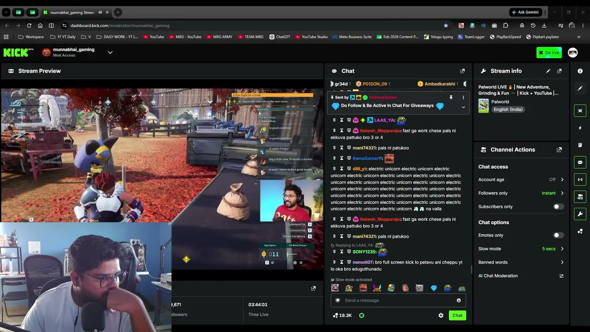Image resolution: width=590 pixels, height=332 pixels.
Task: Open Banned words list
Action: click(x=521, y=262)
